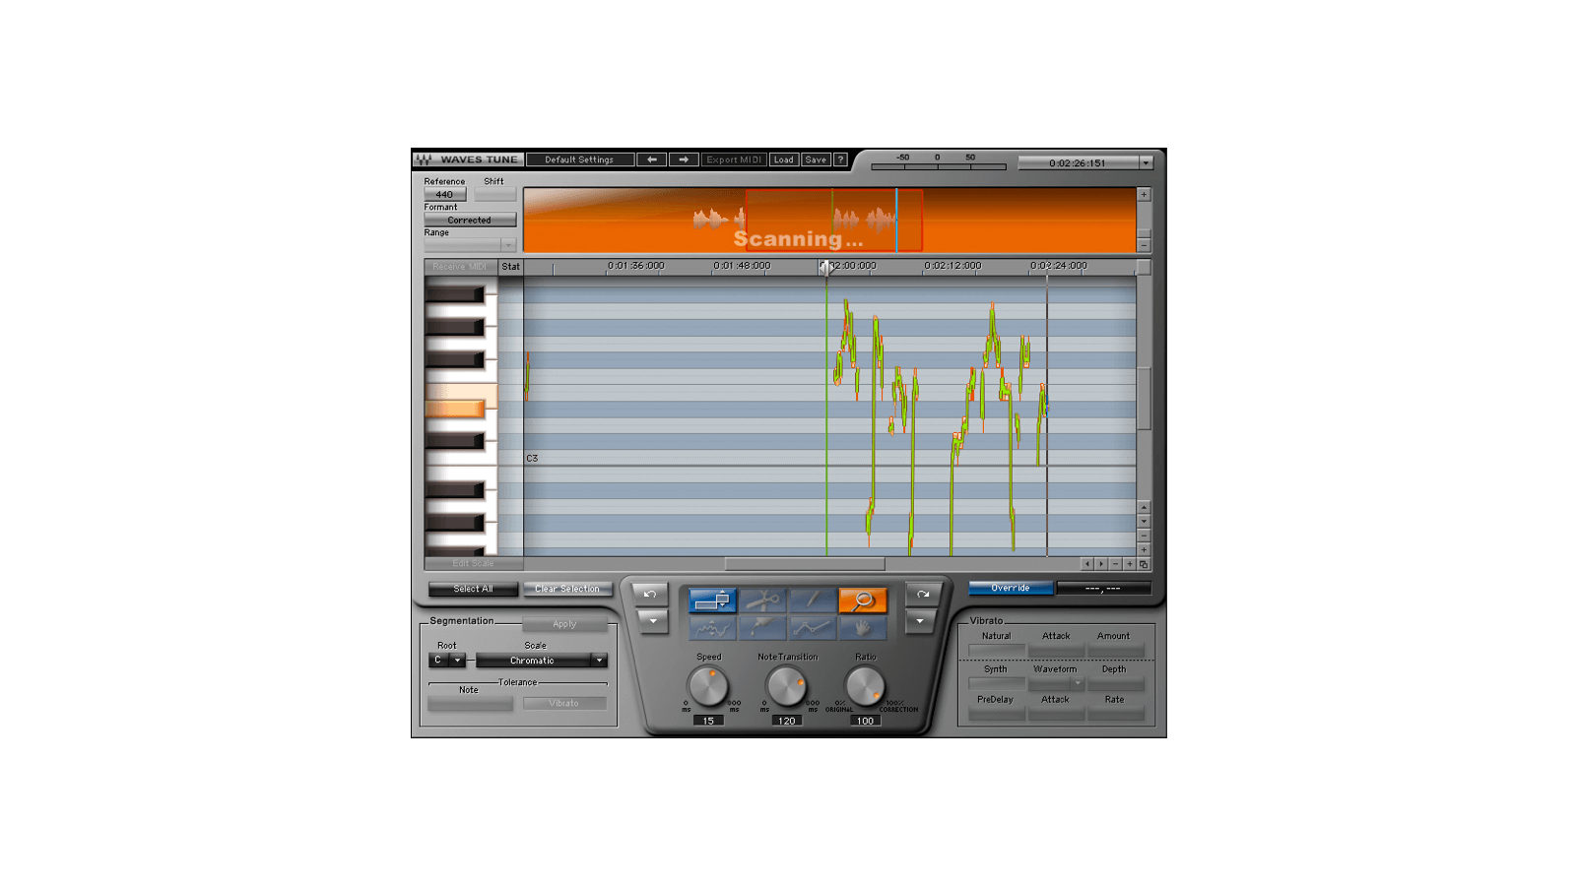The image size is (1576, 886).
Task: Load next preset with right arrow
Action: coord(684,159)
